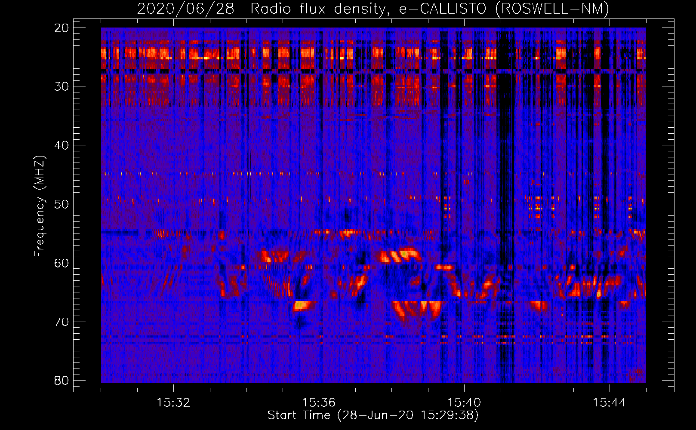Viewport: 696px width, 430px height.
Task: Click the 15:32 time tick label
Action: click(x=173, y=403)
